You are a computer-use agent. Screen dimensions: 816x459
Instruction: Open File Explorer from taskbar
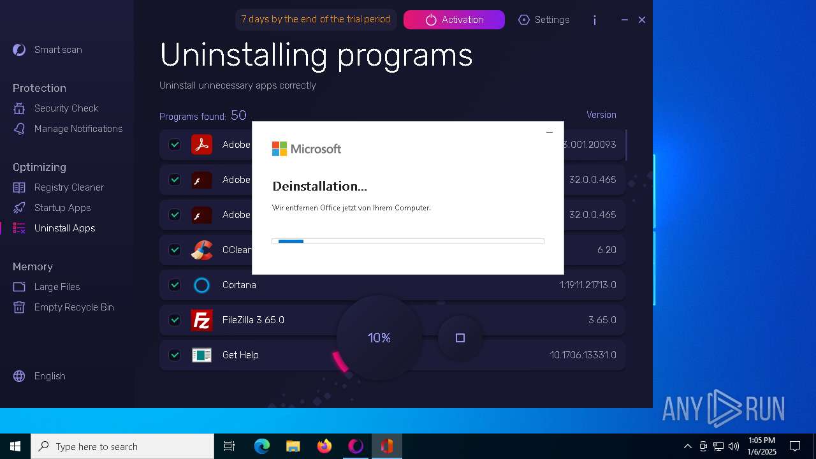(293, 446)
